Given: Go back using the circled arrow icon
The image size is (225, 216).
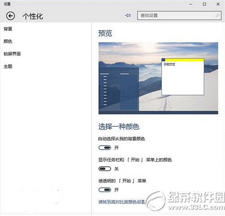Looking at the screenshot, I should tap(10, 16).
